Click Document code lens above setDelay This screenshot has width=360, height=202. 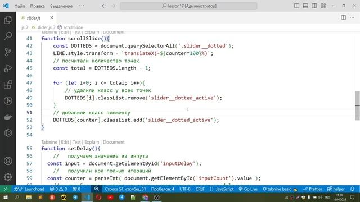click(114, 142)
